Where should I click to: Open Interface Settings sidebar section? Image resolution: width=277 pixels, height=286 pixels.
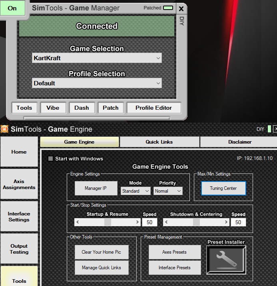point(19,217)
